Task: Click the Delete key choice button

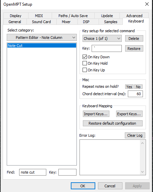Action: [x=134, y=39]
